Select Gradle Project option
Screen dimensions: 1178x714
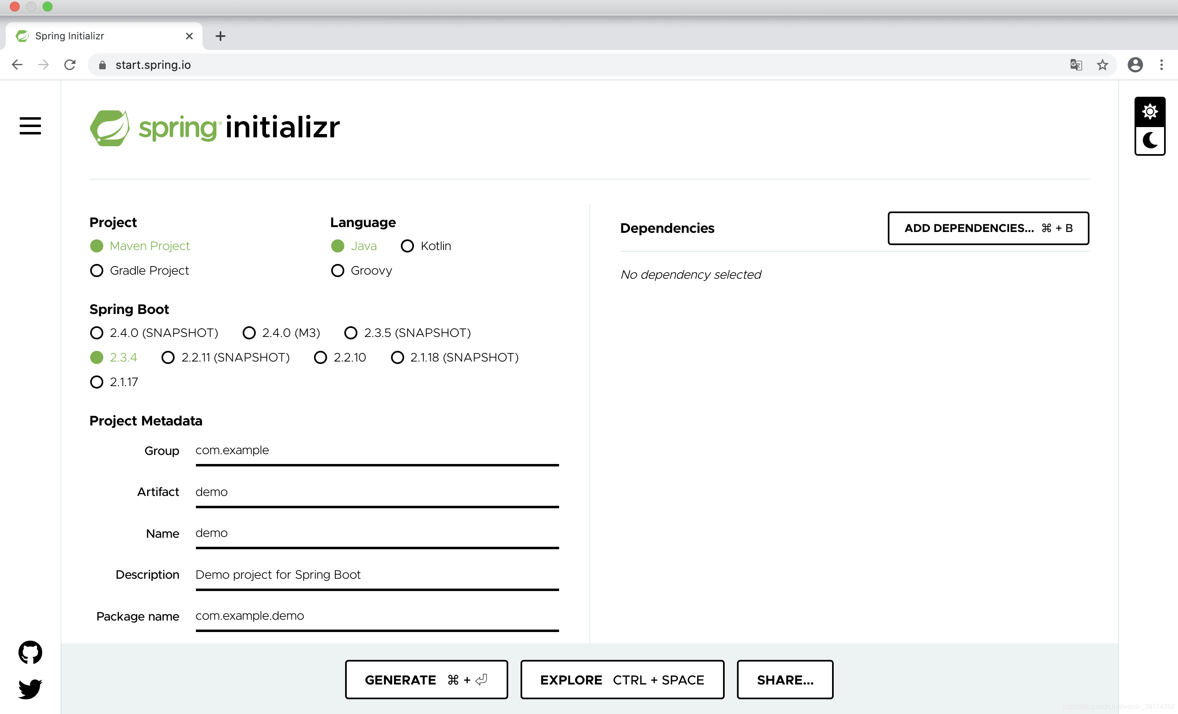[x=139, y=271]
